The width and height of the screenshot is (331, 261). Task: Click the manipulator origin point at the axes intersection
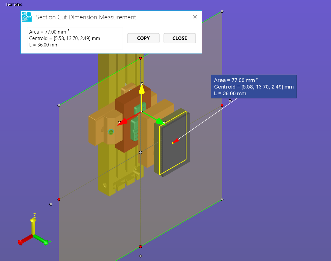click(141, 112)
